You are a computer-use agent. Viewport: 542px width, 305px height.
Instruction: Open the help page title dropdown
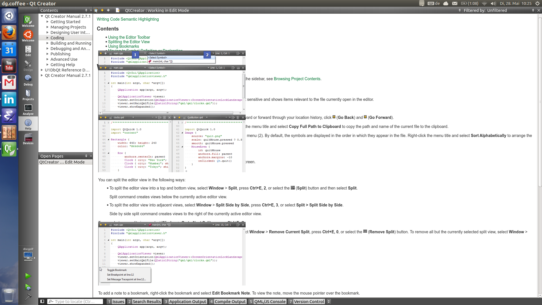coord(293,10)
